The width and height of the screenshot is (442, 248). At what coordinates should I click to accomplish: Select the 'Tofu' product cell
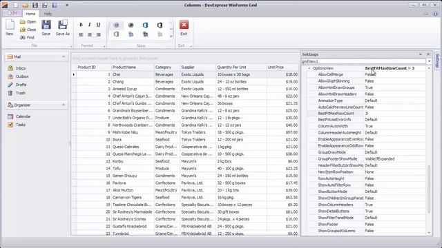tap(133, 168)
